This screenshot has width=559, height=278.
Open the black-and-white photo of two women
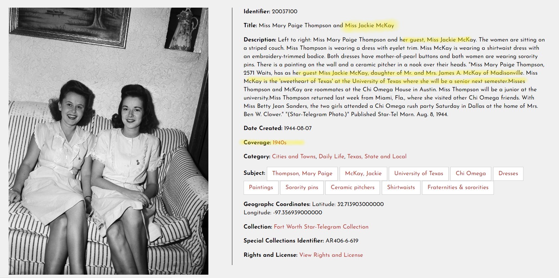108,141
